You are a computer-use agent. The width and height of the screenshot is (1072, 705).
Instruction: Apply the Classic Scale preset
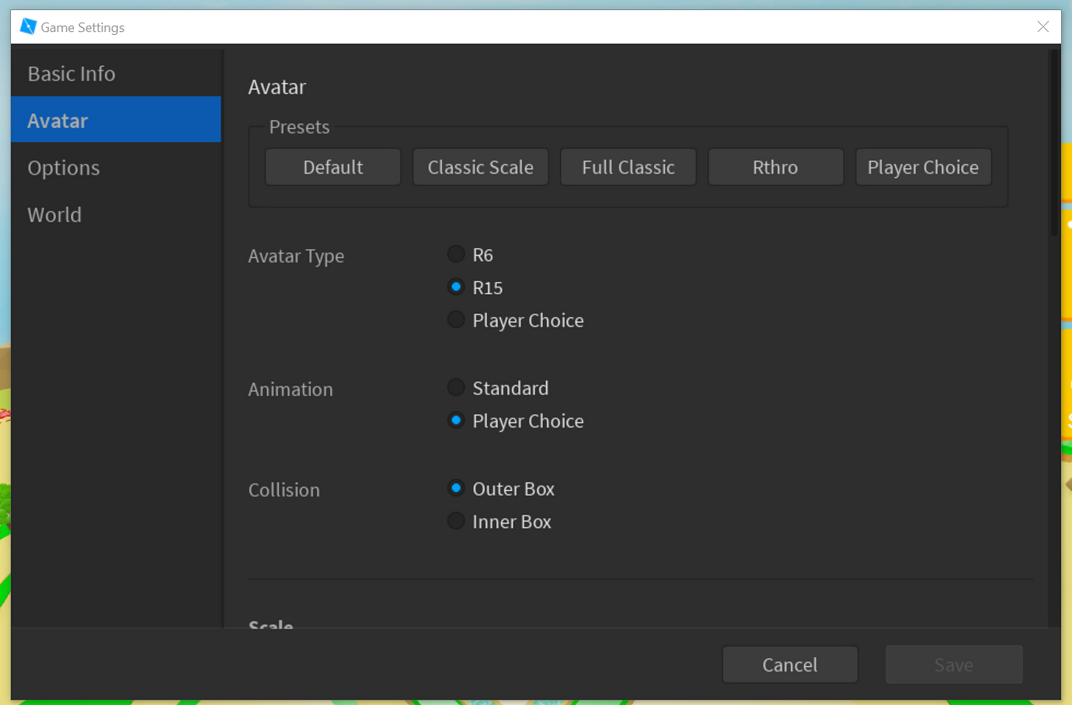(x=480, y=166)
